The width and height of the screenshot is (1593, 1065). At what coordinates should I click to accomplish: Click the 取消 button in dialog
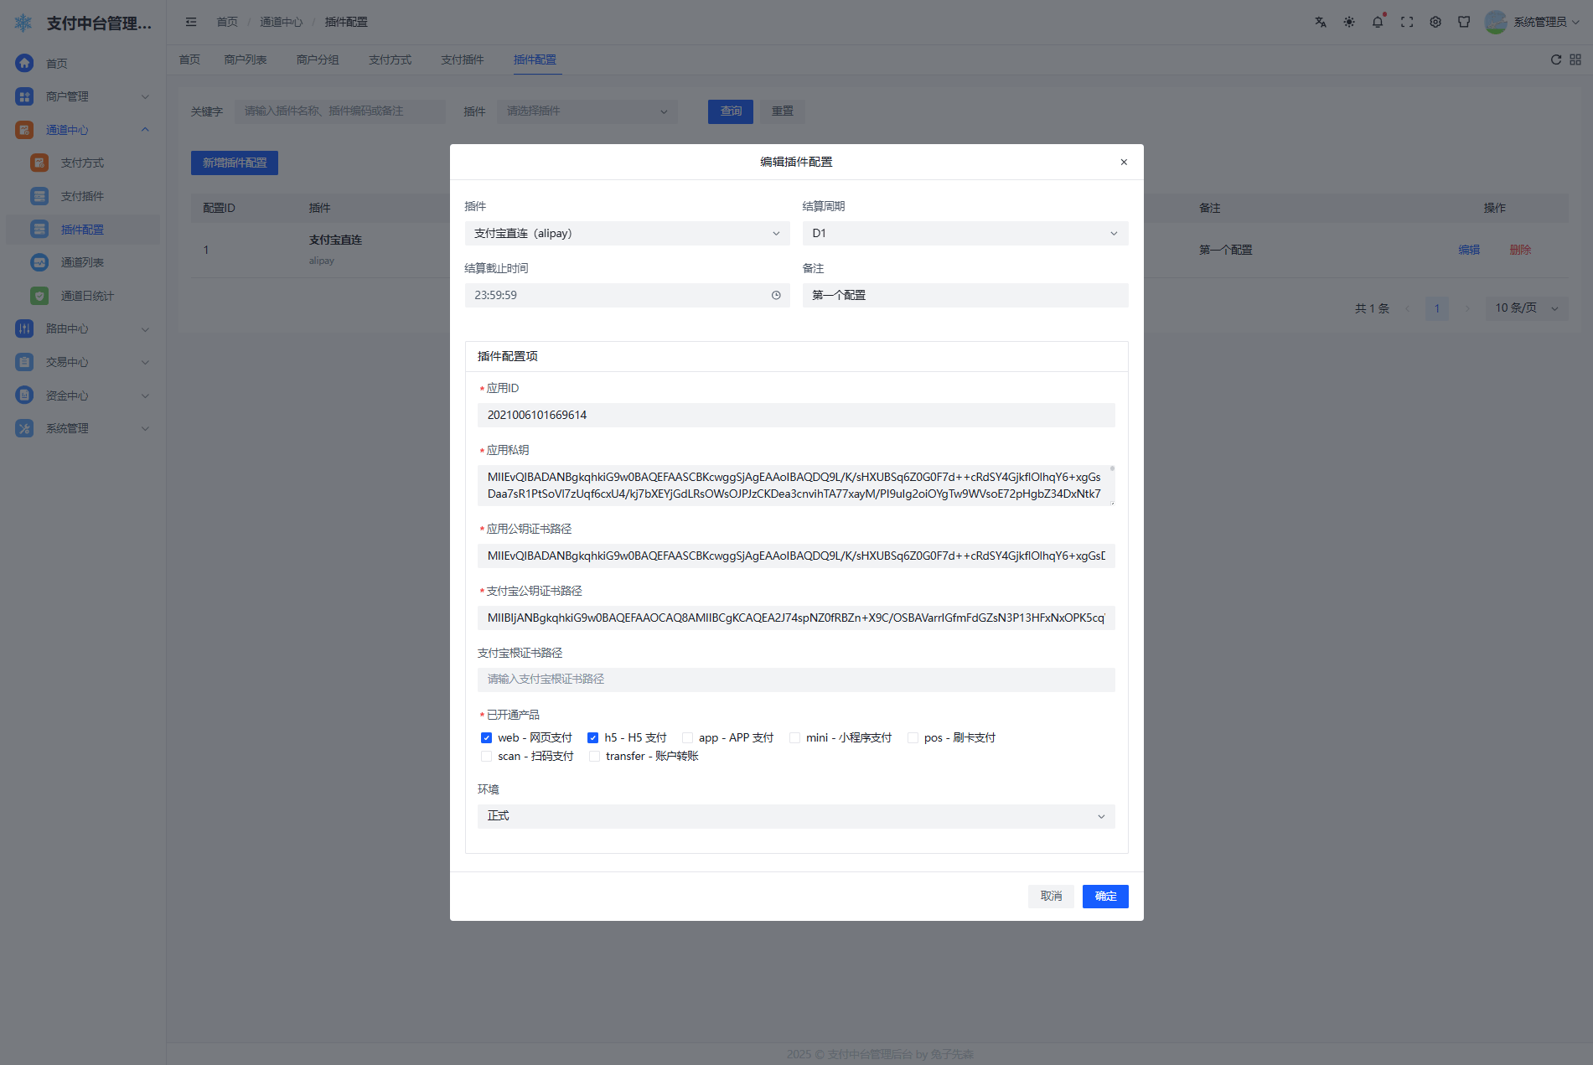coord(1051,897)
